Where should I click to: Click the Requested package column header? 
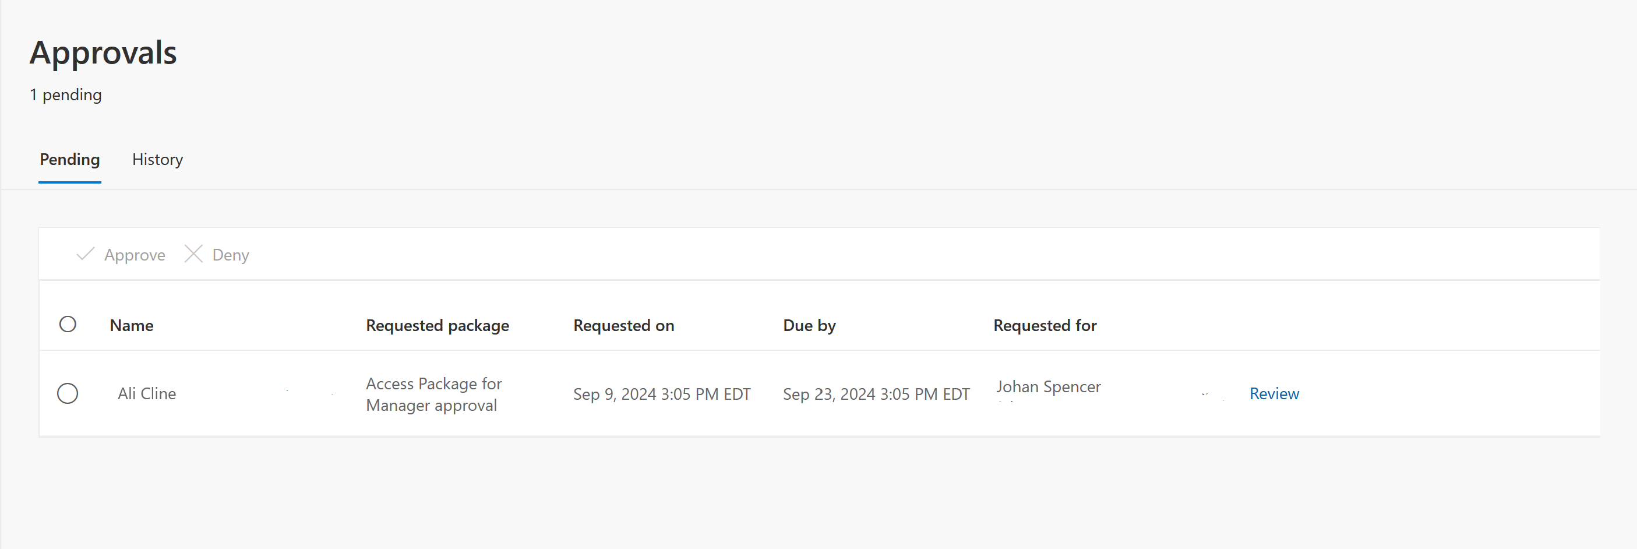[x=437, y=325]
